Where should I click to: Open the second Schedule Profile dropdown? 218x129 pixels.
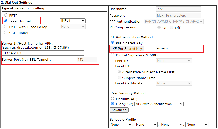pyautogui.click(x=146, y=124)
